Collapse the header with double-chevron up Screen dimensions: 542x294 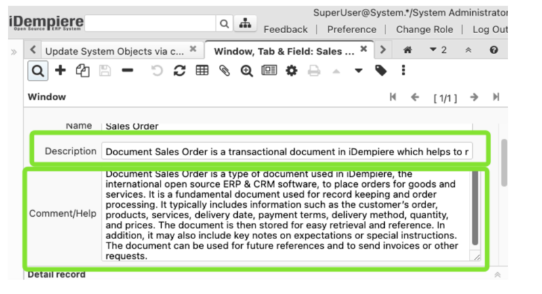click(467, 50)
